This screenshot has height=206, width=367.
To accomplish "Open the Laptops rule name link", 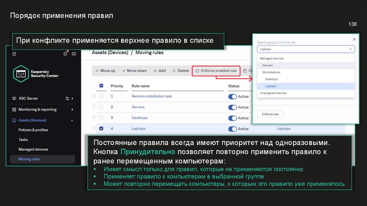I will 139,129.
